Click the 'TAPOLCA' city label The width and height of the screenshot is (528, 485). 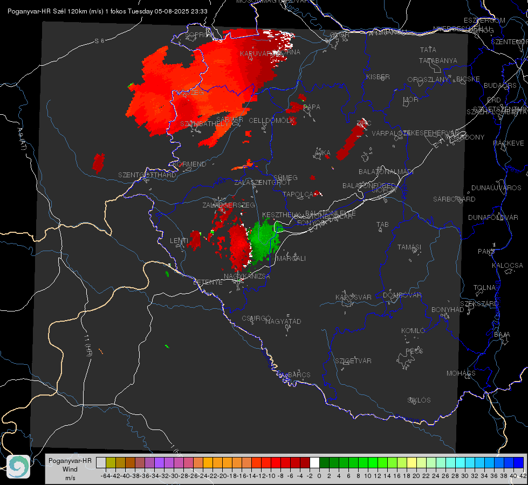(298, 194)
